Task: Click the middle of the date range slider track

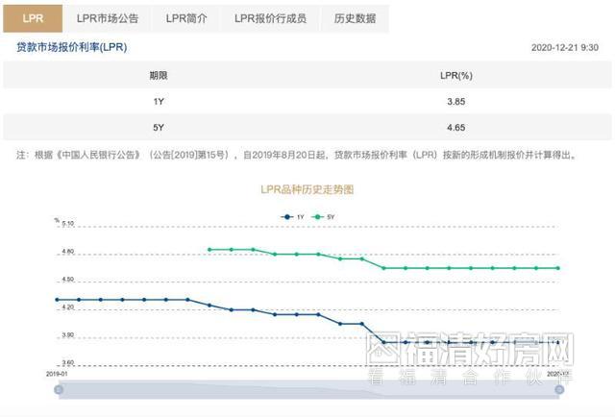Action: (309, 389)
